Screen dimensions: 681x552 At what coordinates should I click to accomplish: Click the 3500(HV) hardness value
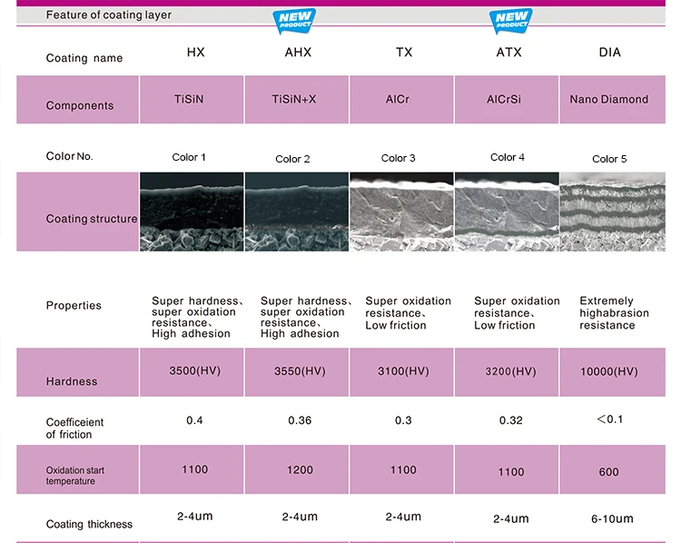pyautogui.click(x=195, y=370)
